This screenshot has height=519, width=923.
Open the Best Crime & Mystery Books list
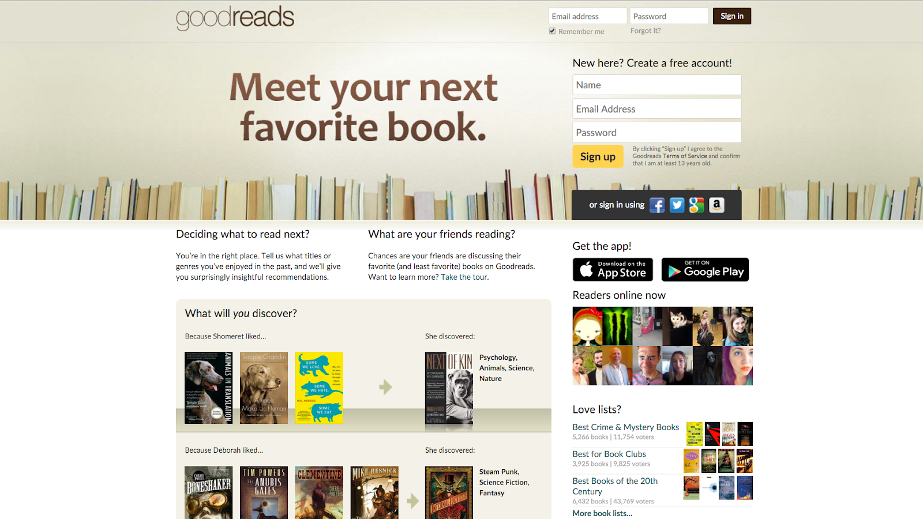(x=626, y=427)
